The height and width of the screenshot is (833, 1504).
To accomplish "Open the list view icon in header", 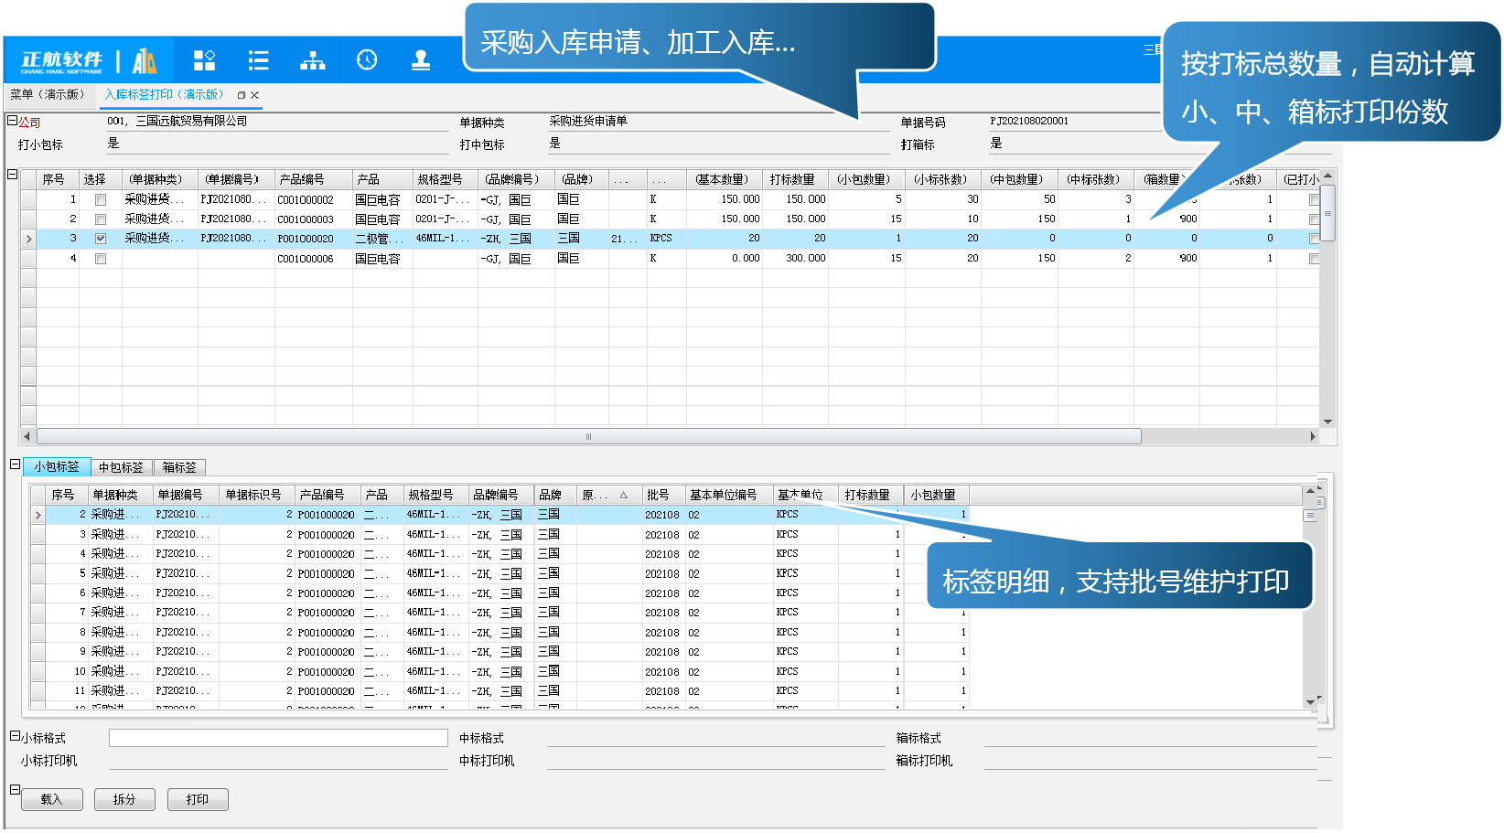I will click(259, 60).
